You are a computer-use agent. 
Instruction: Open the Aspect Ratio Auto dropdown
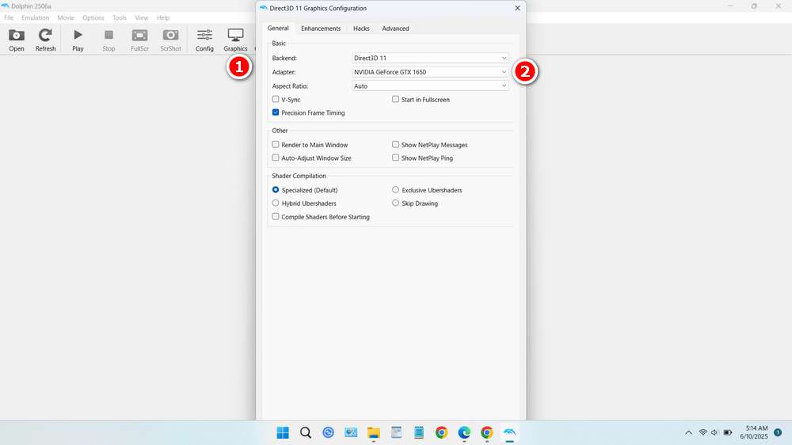(x=430, y=86)
